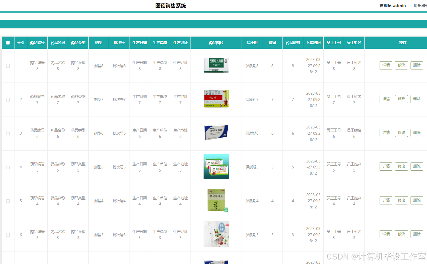Check the checkbox for row with 药品编号6

pyautogui.click(x=8, y=133)
